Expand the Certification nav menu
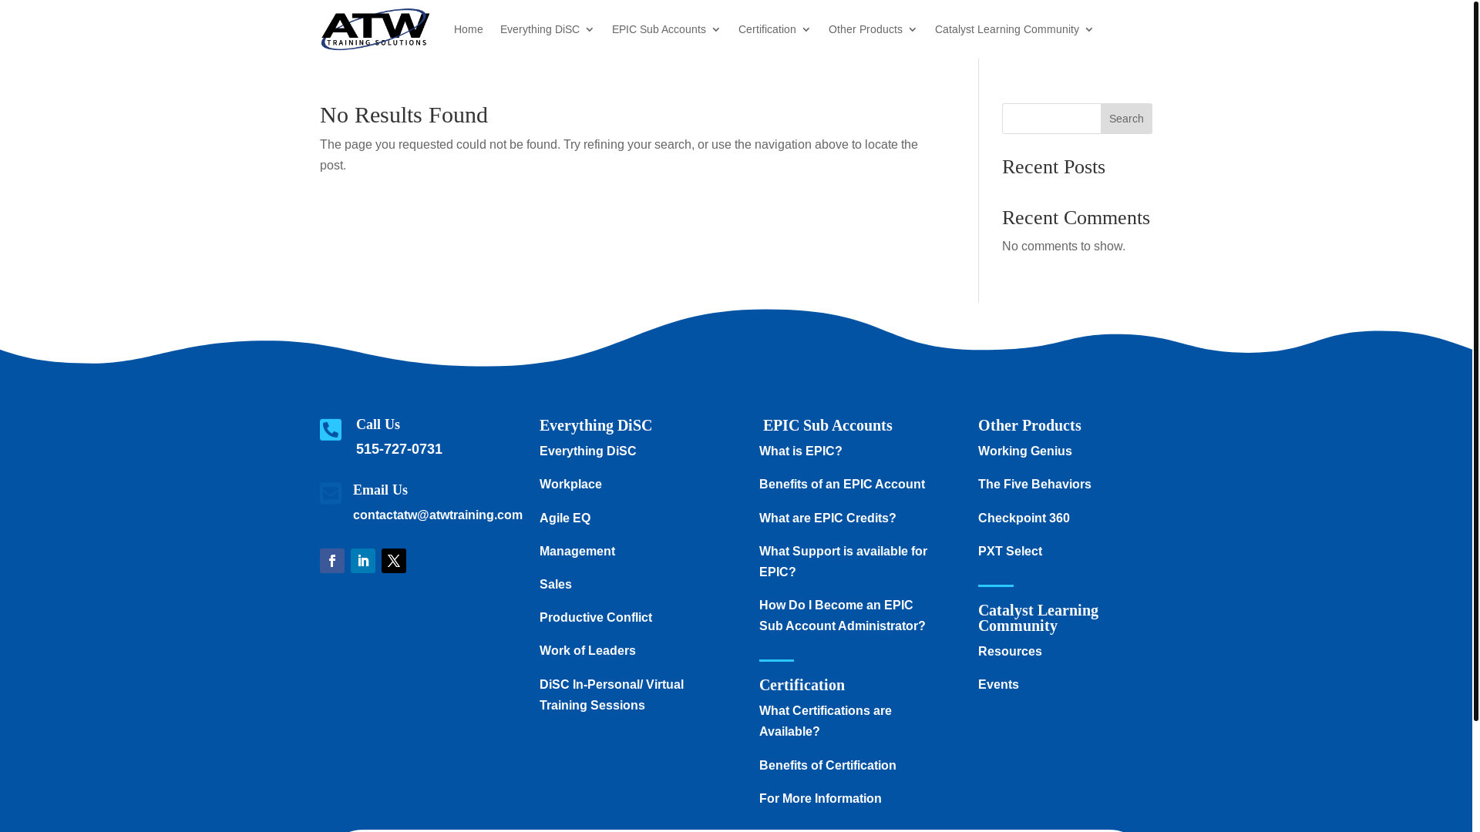The width and height of the screenshot is (1480, 832). (775, 29)
